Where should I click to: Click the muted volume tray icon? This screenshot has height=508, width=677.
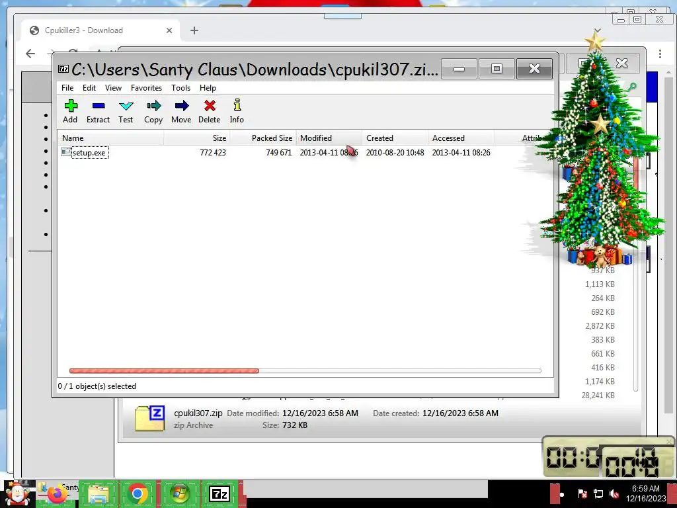(614, 493)
